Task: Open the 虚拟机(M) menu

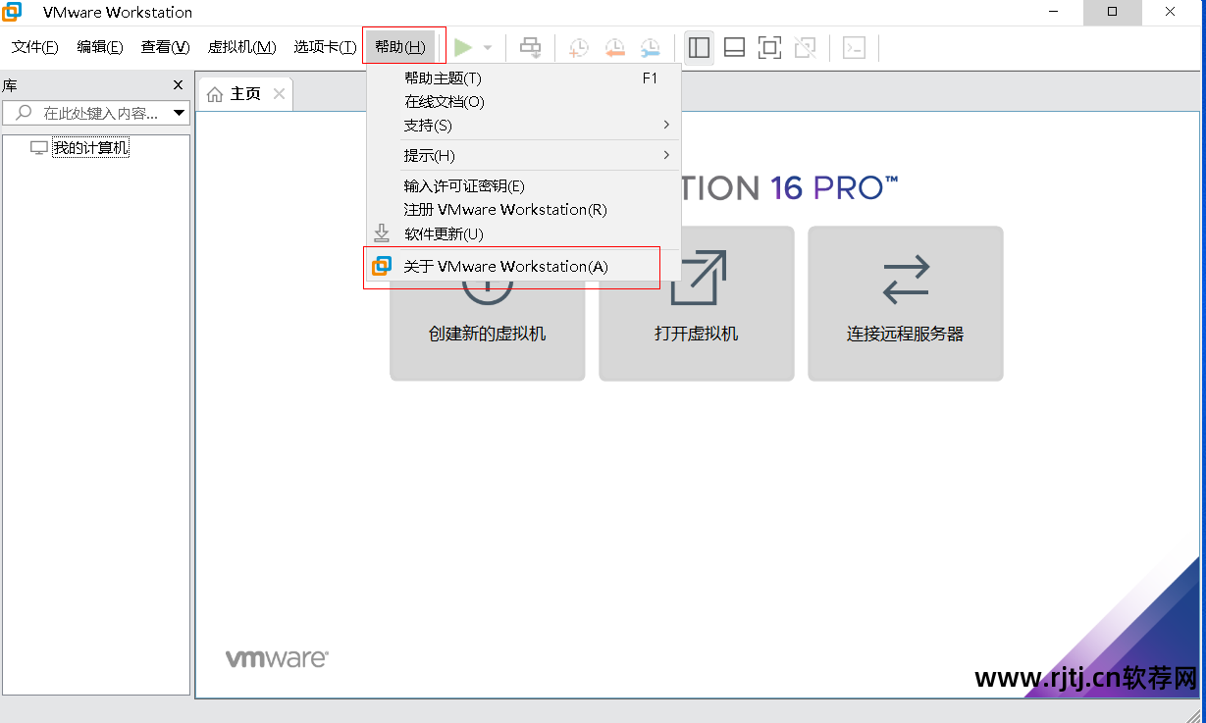Action: pos(242,47)
